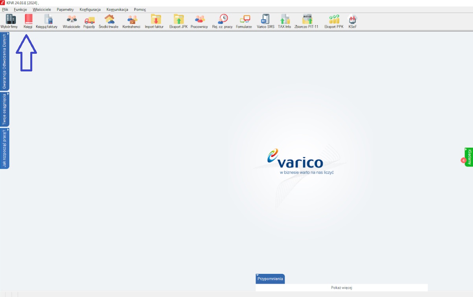The image size is (473, 297).
Task: Open the Plik menu
Action: coord(5,9)
